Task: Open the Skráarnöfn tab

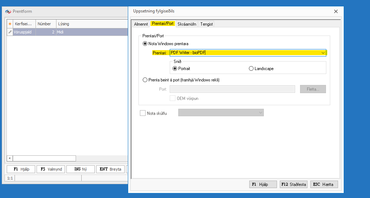Action: coord(187,24)
